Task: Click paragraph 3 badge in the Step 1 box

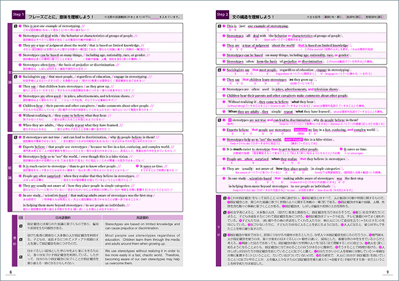Action: (16, 26)
